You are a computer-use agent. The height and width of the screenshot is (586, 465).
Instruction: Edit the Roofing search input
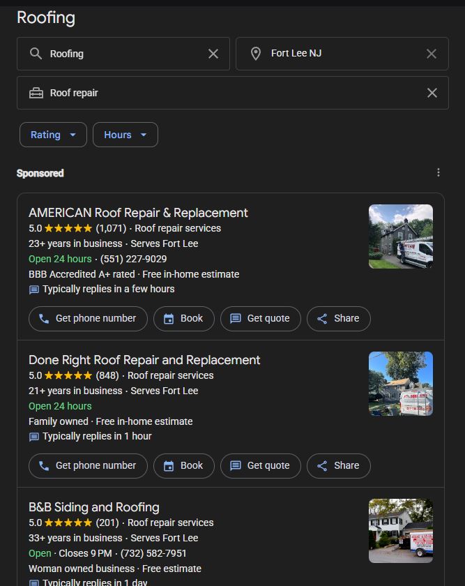pos(123,54)
